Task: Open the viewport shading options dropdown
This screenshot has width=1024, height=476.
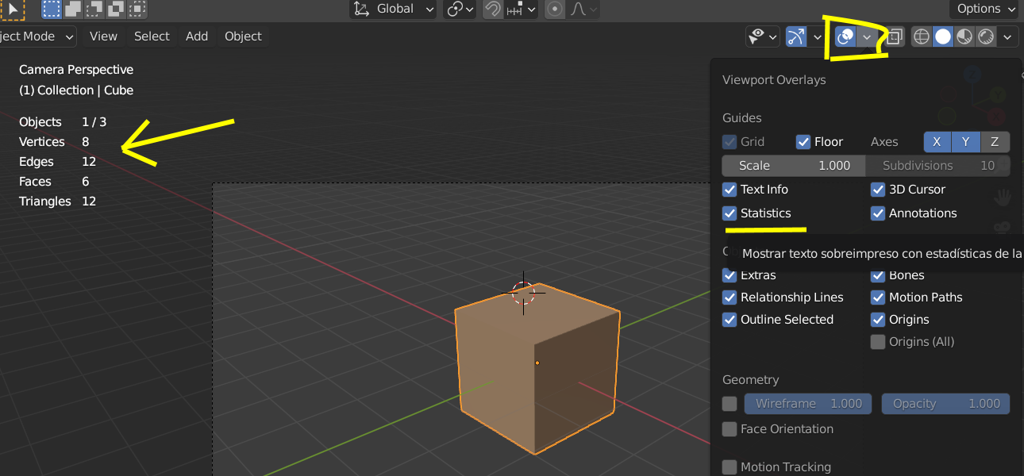Action: click(x=1007, y=36)
